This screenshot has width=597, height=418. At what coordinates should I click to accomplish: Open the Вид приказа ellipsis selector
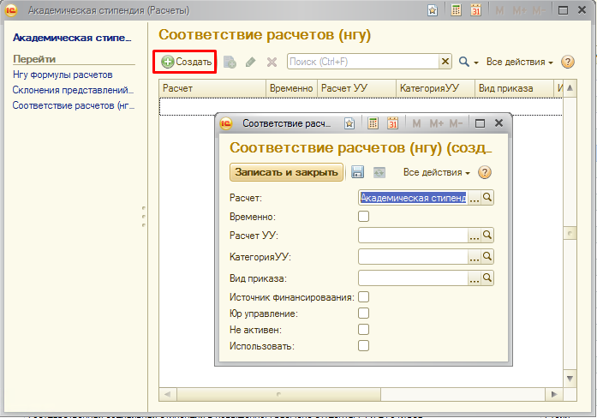pyautogui.click(x=475, y=278)
